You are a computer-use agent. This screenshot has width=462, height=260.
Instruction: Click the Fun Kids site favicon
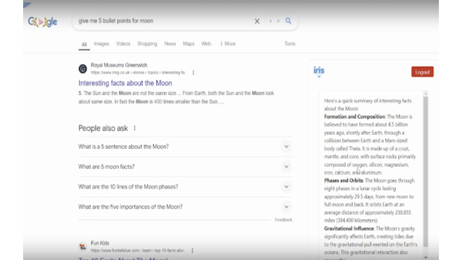pos(83,247)
